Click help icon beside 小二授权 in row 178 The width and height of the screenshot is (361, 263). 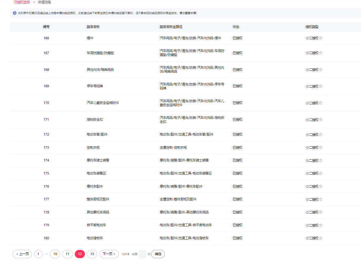(x=321, y=212)
